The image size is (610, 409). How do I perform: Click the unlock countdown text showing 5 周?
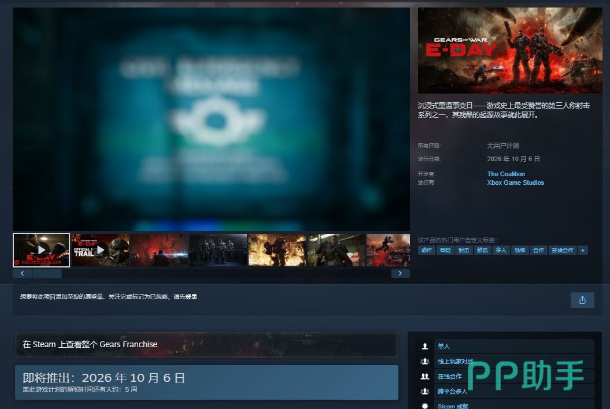coord(80,389)
